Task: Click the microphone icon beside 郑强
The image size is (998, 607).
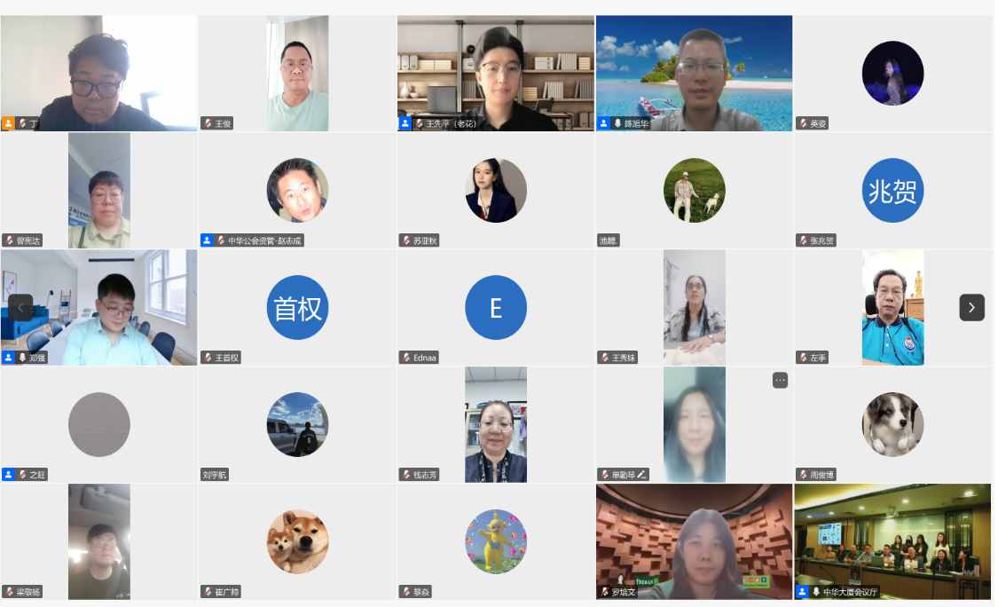Action: tap(22, 358)
